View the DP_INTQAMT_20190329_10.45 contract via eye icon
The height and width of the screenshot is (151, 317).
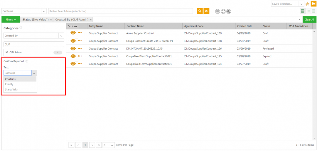click(x=73, y=49)
